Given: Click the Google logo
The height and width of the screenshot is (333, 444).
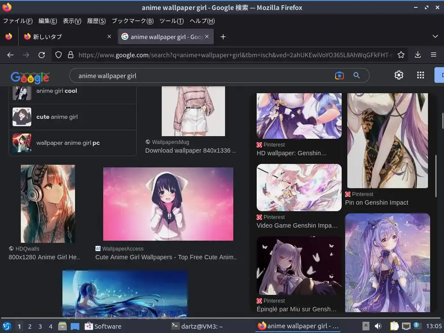Looking at the screenshot, I should pyautogui.click(x=30, y=77).
